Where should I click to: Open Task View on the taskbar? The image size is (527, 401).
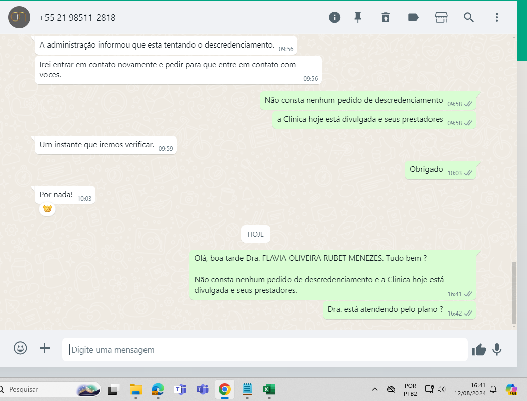(x=113, y=389)
